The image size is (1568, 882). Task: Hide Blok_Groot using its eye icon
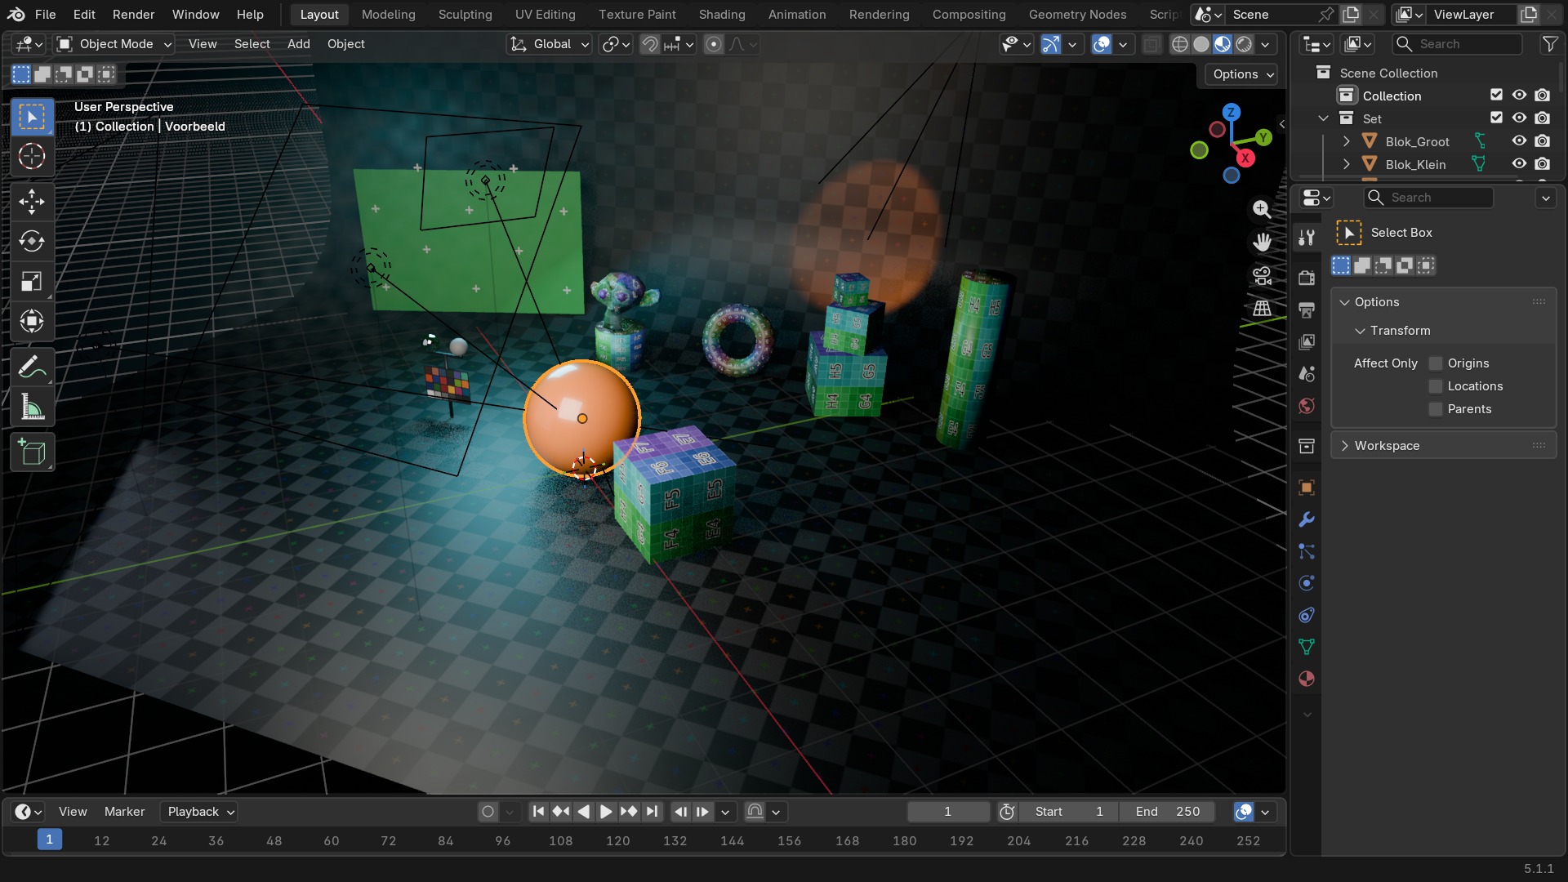pyautogui.click(x=1519, y=141)
